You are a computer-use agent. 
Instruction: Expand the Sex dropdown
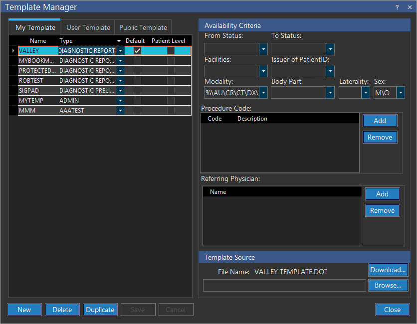click(x=400, y=93)
